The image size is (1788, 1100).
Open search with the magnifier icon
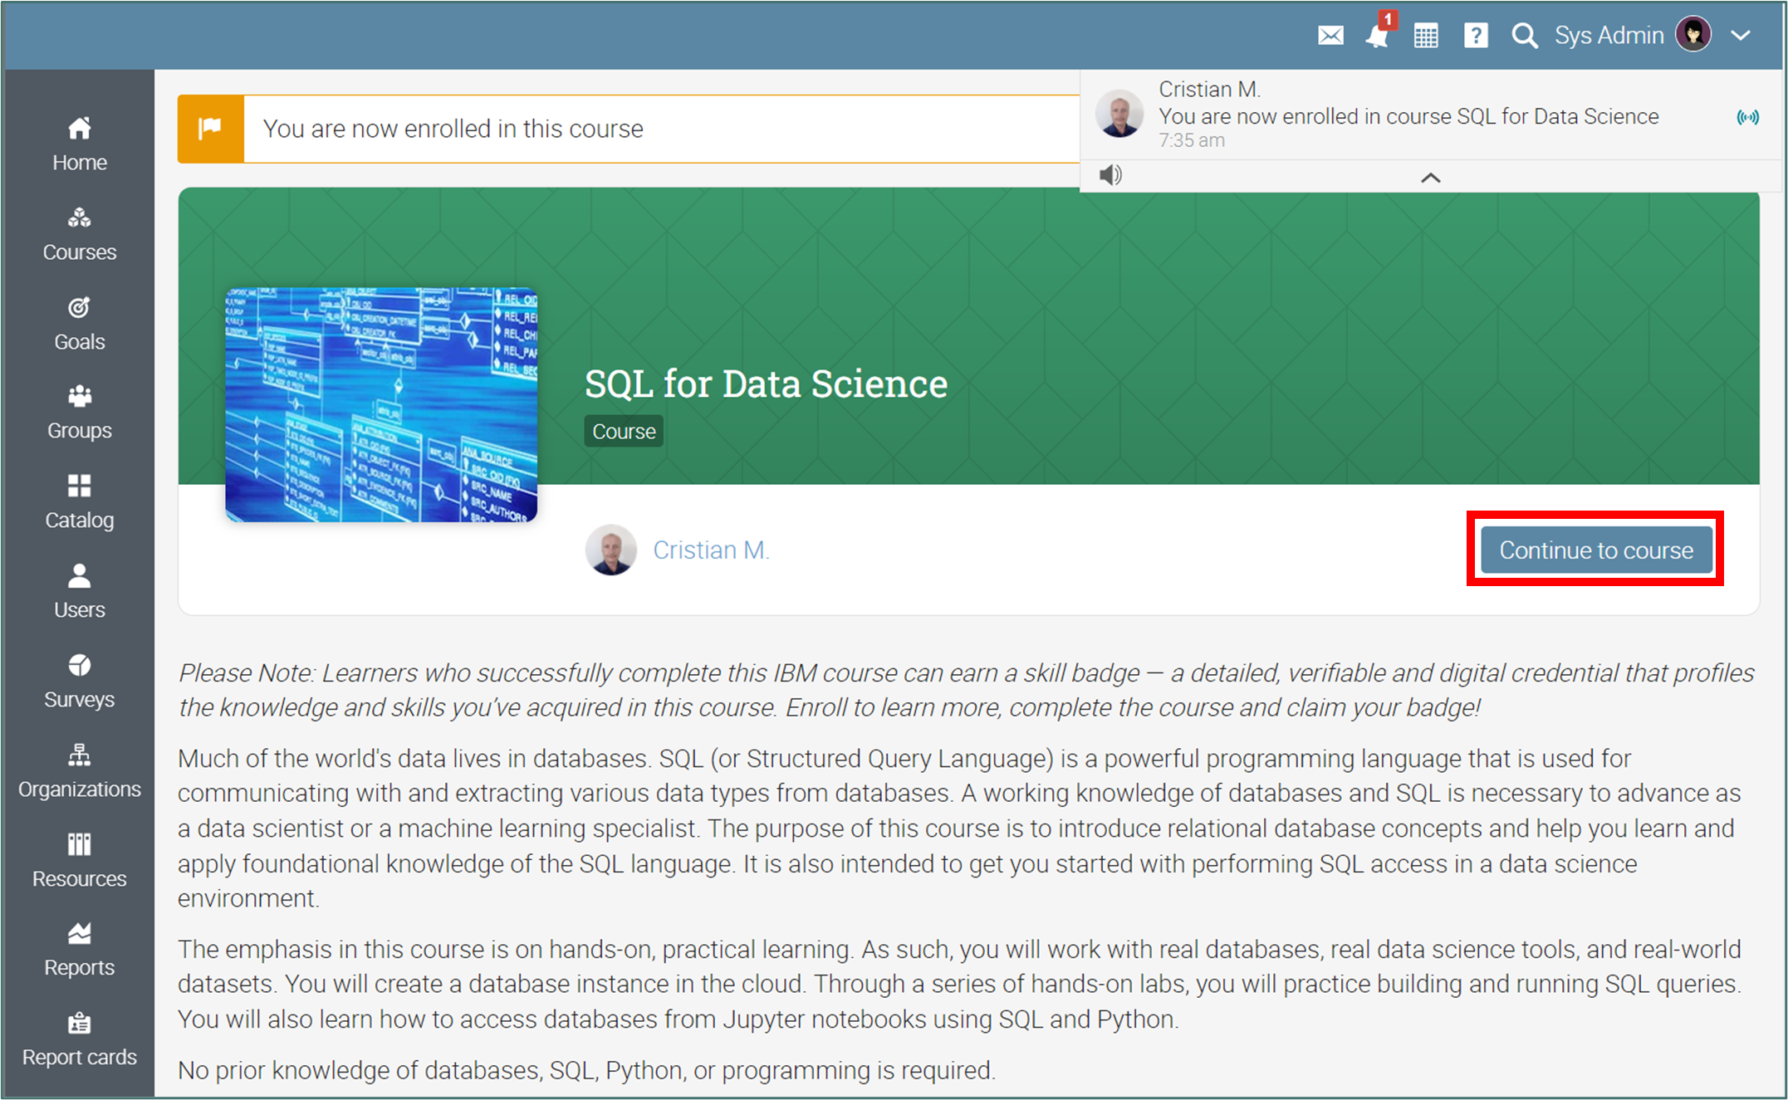point(1524,36)
